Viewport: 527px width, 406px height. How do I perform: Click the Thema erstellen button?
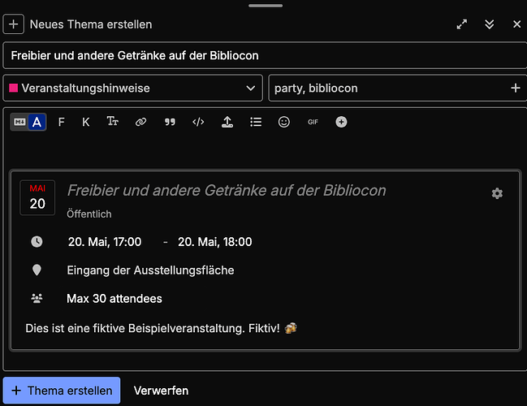pos(62,391)
